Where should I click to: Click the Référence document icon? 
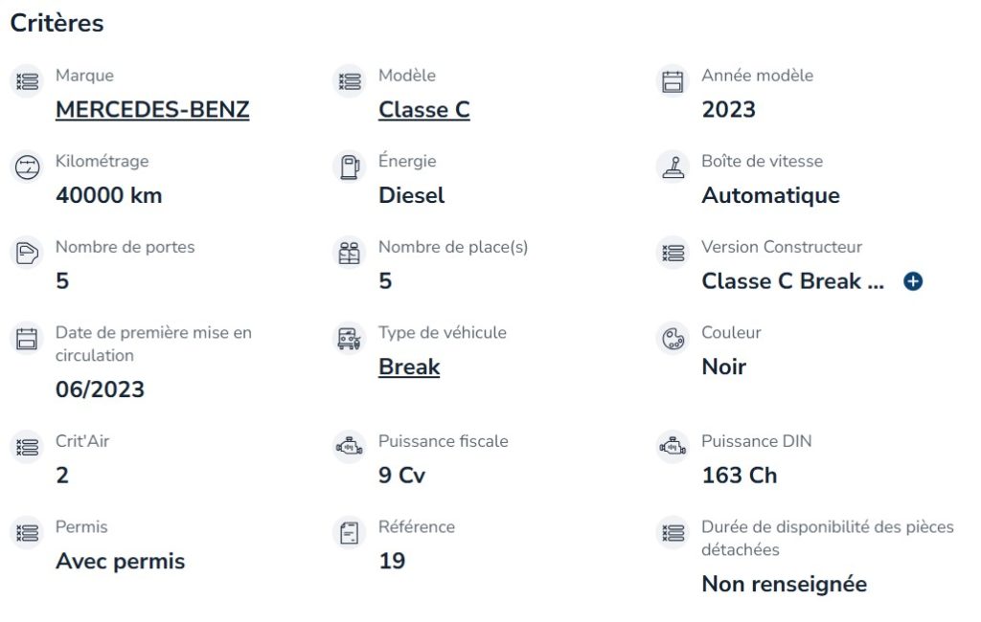click(350, 533)
